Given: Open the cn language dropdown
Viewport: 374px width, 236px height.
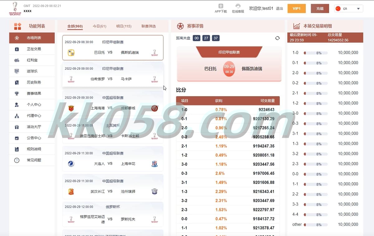Looking at the screenshot, I should [x=349, y=9].
